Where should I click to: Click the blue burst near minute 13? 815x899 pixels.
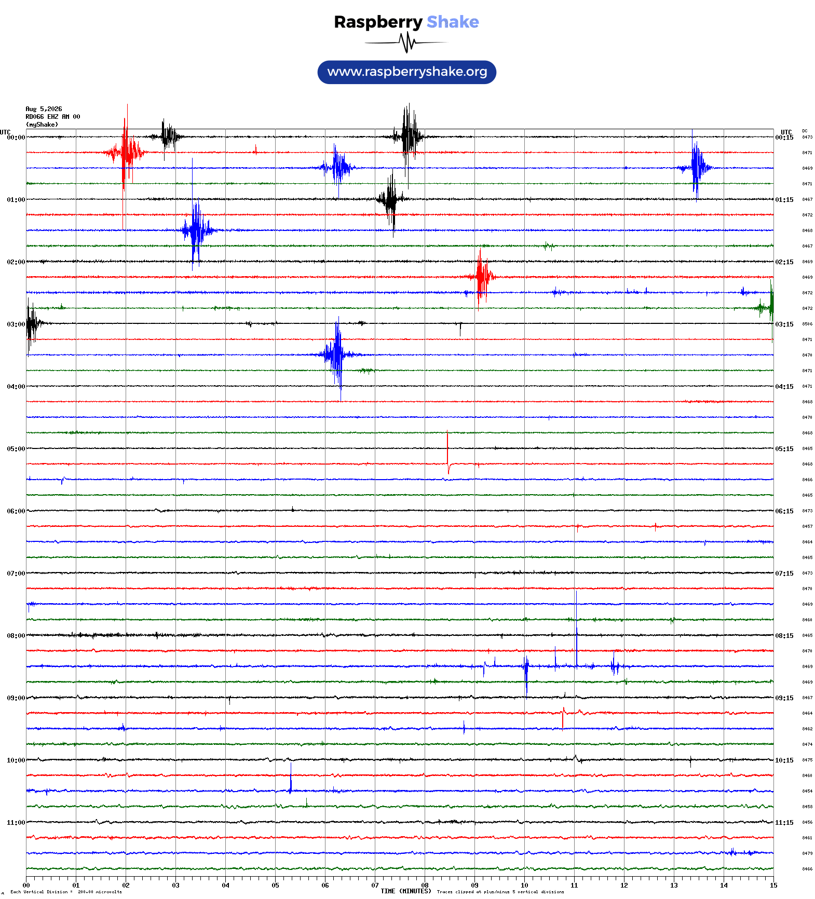(x=695, y=168)
